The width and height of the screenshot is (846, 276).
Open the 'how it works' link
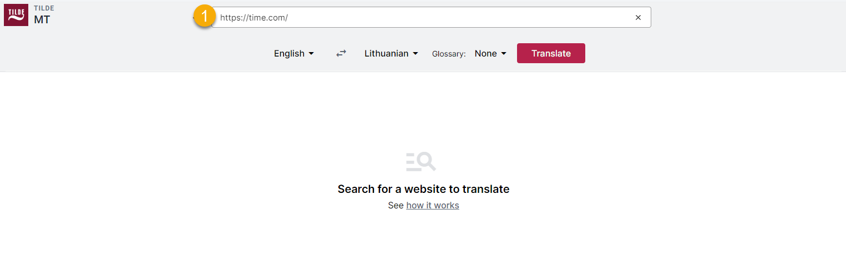[433, 205]
